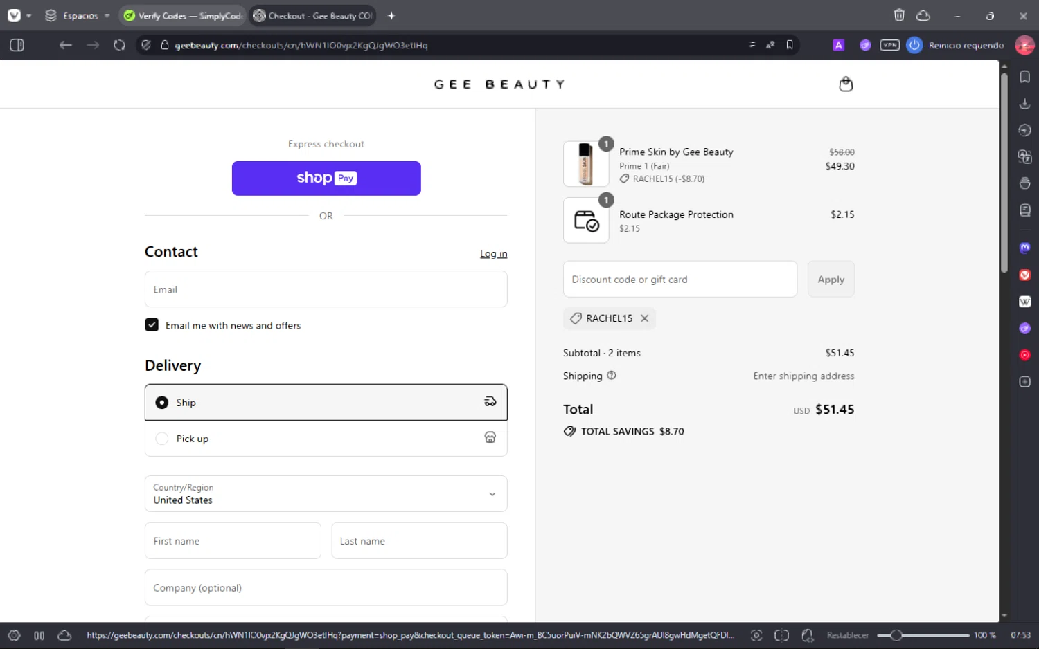The image size is (1039, 649).
Task: Open a new tab with the plus button
Action: (x=391, y=15)
